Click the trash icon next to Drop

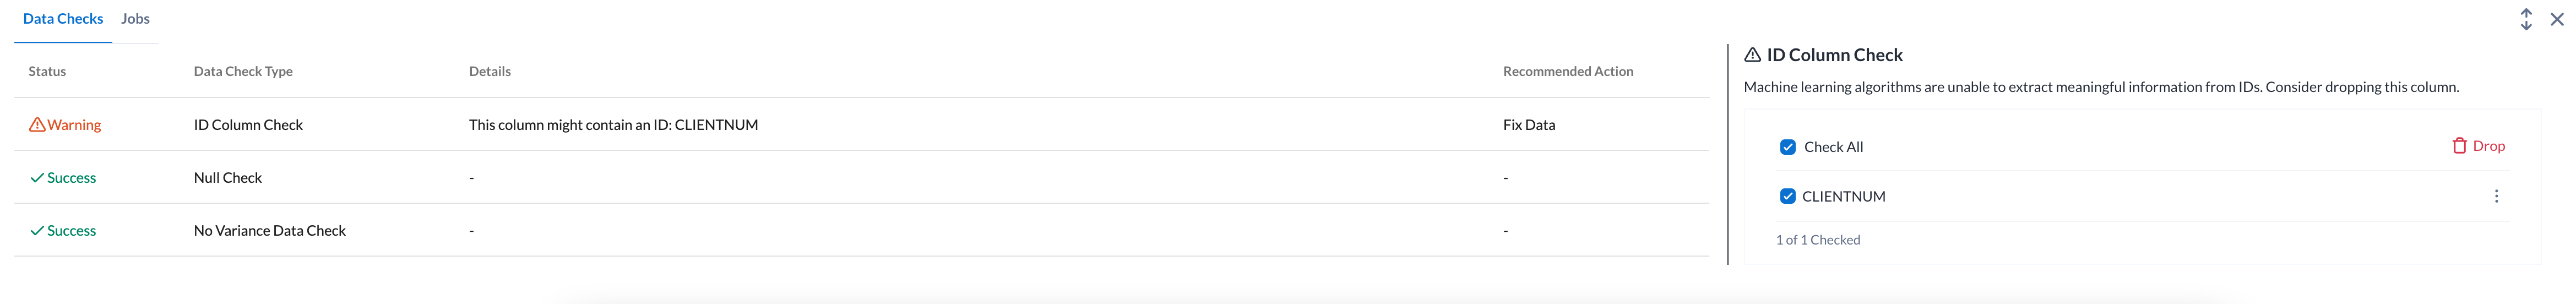click(2459, 146)
